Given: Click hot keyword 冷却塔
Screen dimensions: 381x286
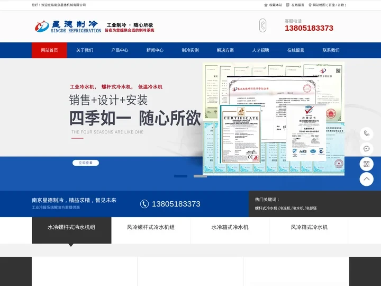Looking at the screenshot, I should click(x=311, y=208).
